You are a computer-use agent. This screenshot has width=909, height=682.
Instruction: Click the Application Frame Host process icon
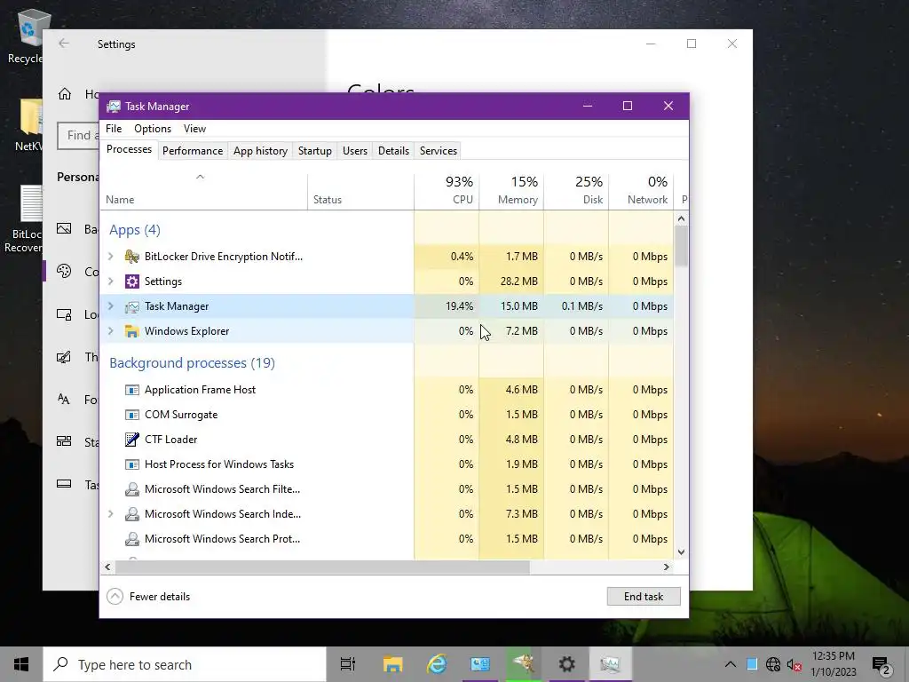(132, 390)
